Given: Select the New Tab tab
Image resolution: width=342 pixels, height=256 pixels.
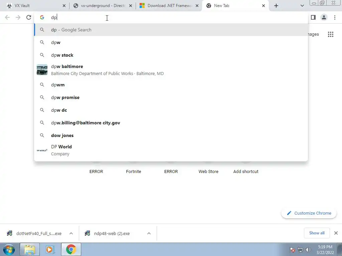Looking at the screenshot, I should [235, 6].
